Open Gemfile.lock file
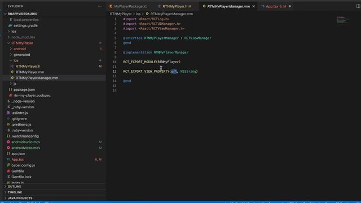Image resolution: width=361 pixels, height=203 pixels. [x=21, y=176]
